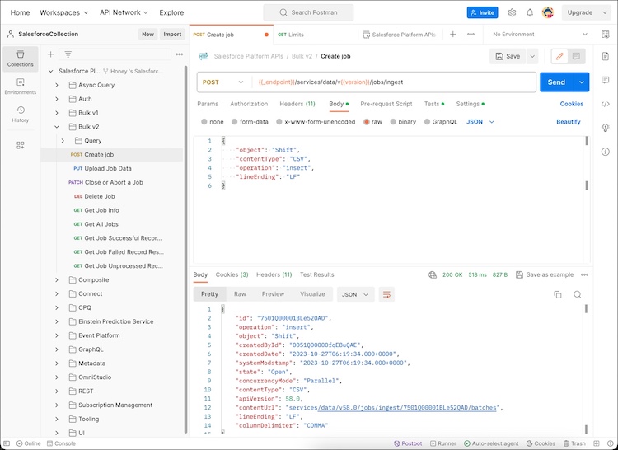Open the JSON body type dropdown
Image resolution: width=618 pixels, height=450 pixels.
[480, 122]
